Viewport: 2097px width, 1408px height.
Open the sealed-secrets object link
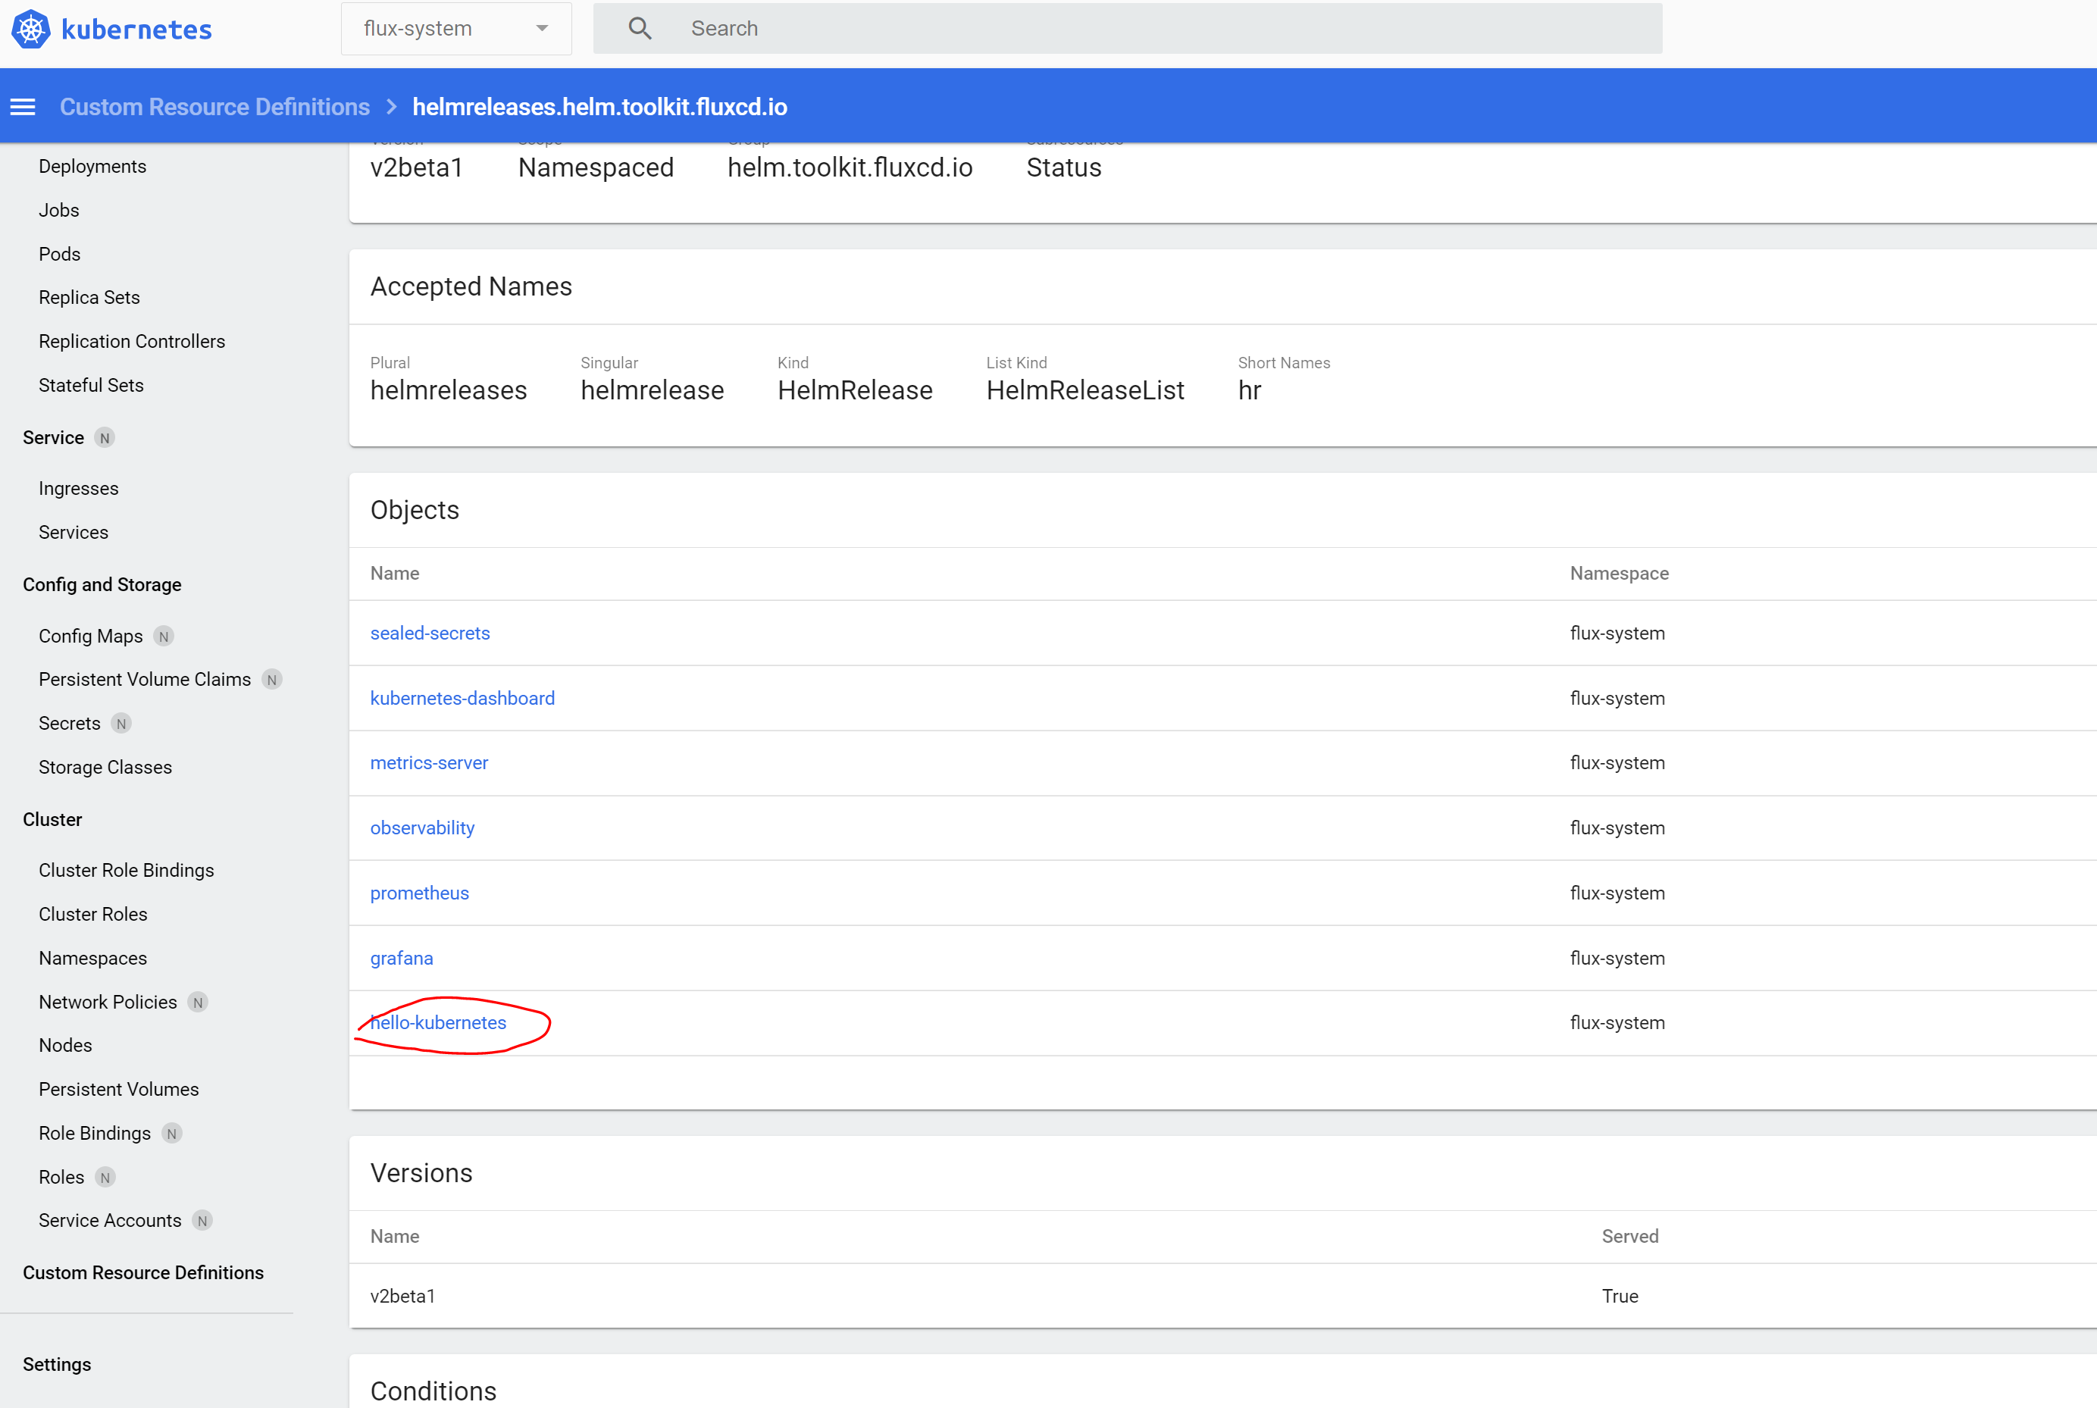point(430,633)
